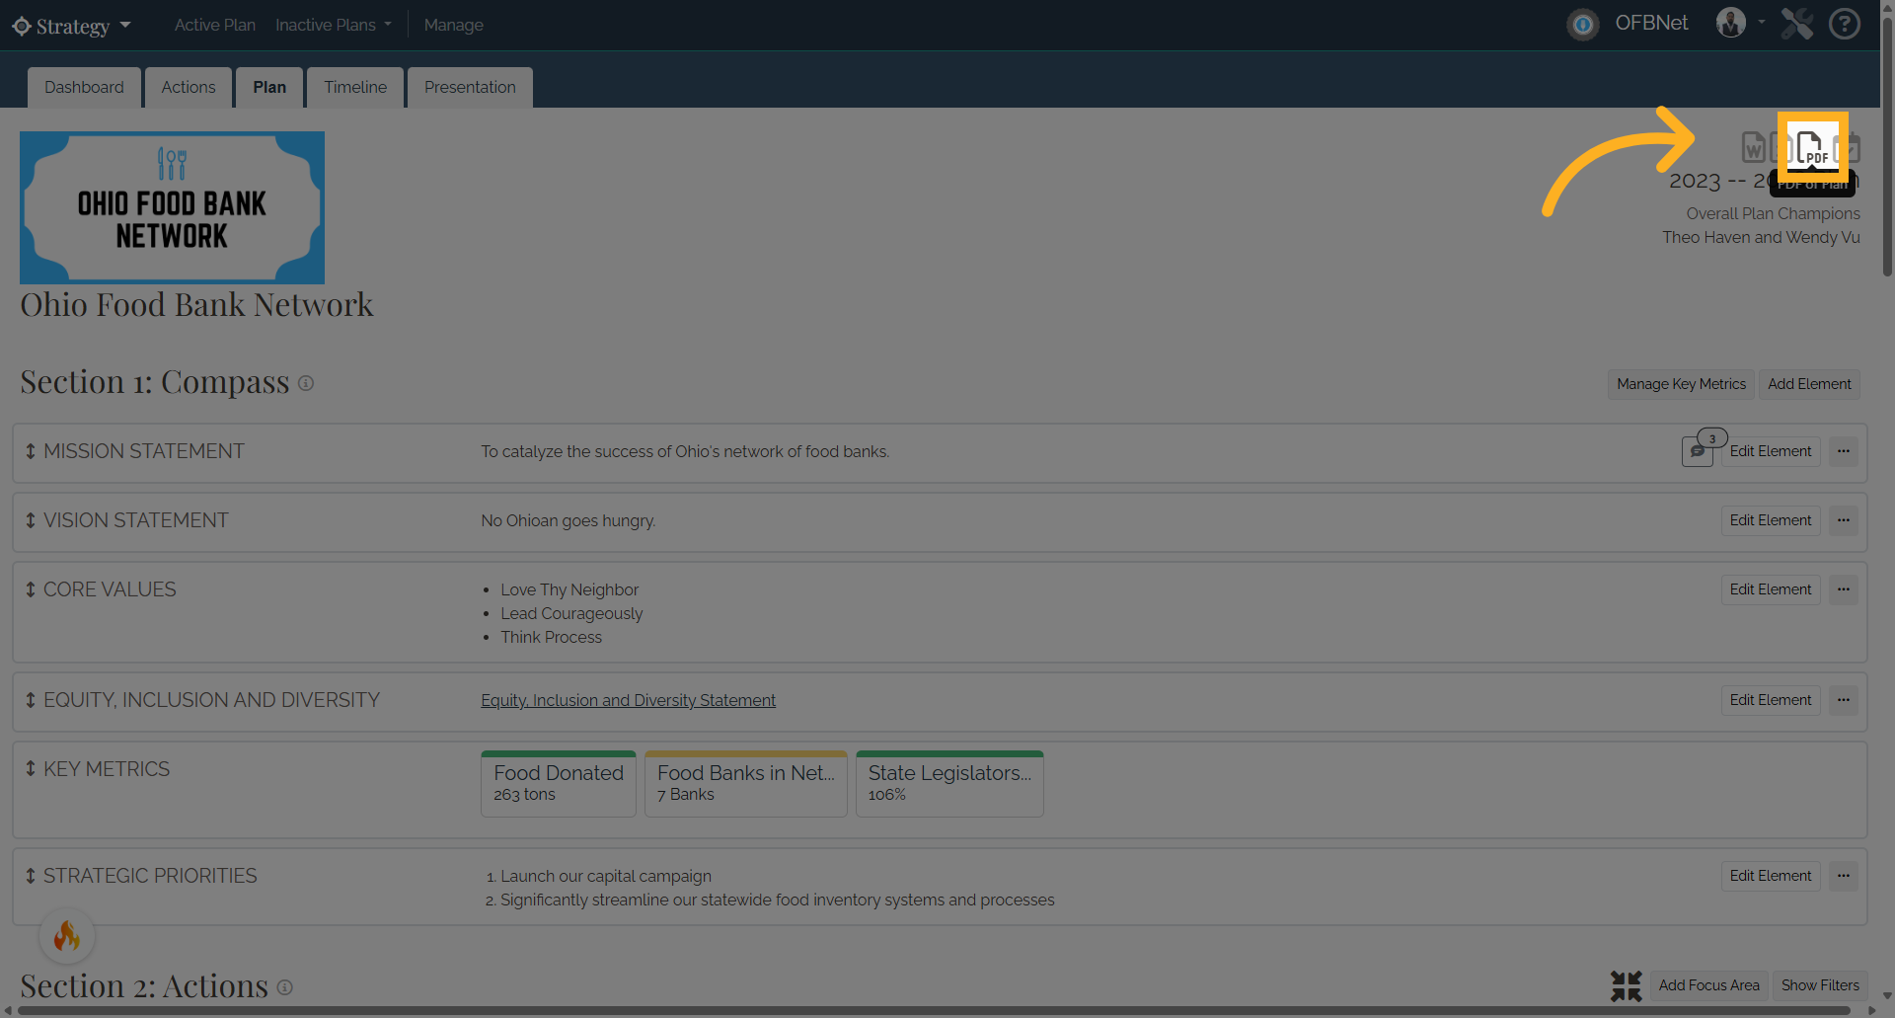This screenshot has width=1895, height=1018.
Task: Grab reorder handle for Mission Statement
Action: pos(31,451)
